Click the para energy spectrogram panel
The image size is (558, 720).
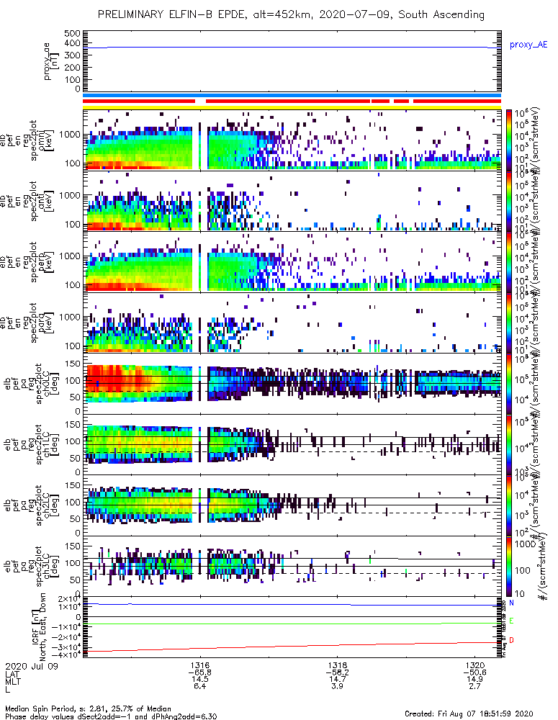pos(292,323)
